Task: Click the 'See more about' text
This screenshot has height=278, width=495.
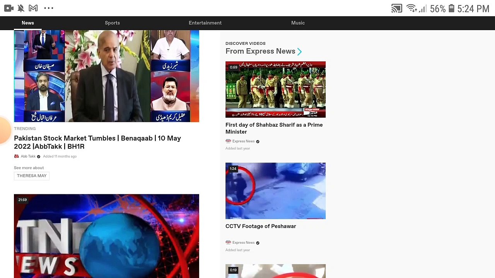Action: [x=29, y=168]
